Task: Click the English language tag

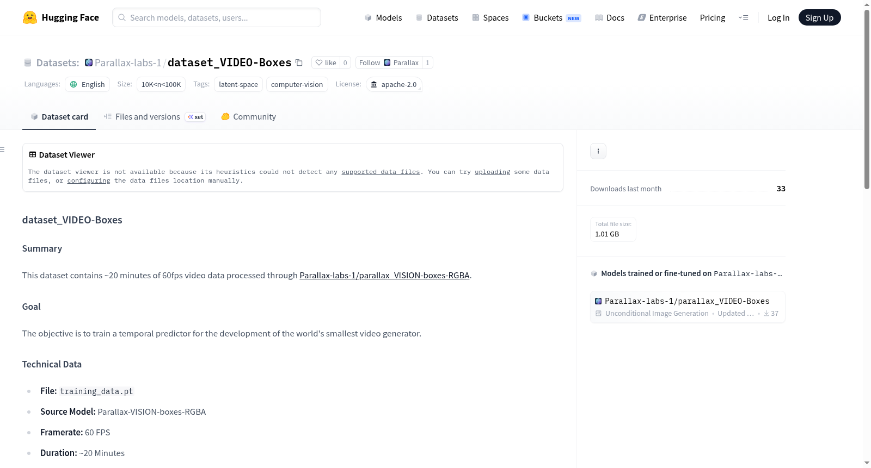Action: (87, 84)
